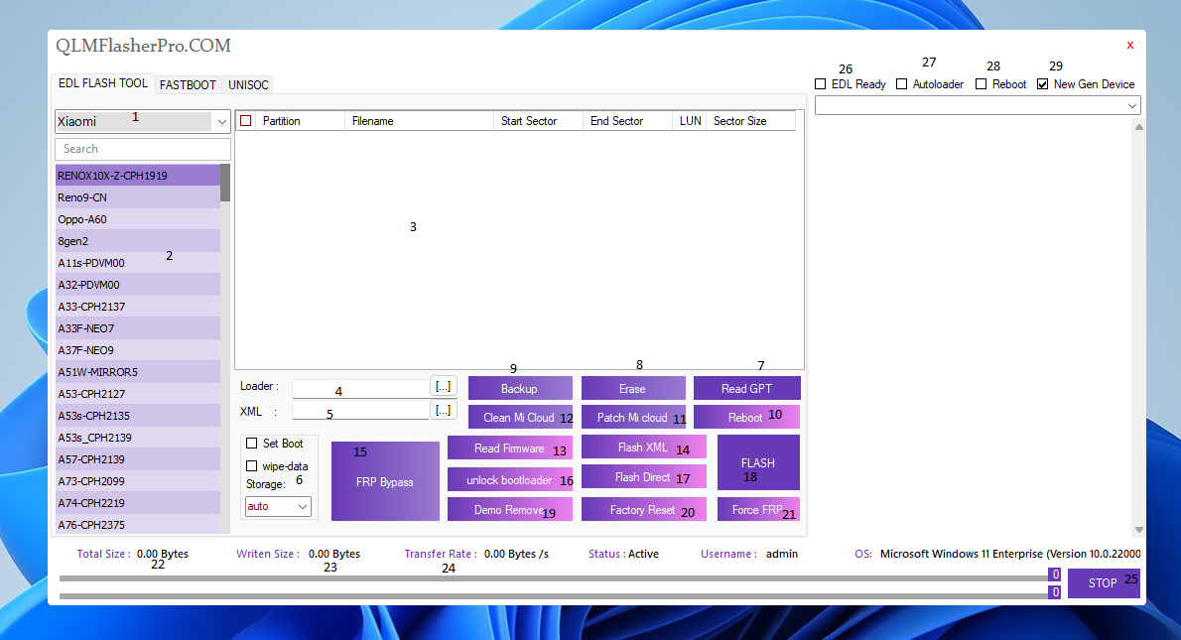
Task: Click the Backup button
Action: pos(520,389)
